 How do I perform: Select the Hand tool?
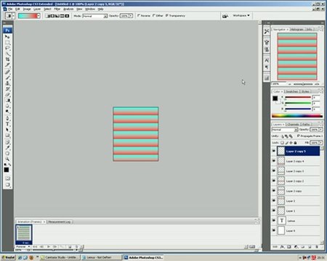click(x=7, y=153)
